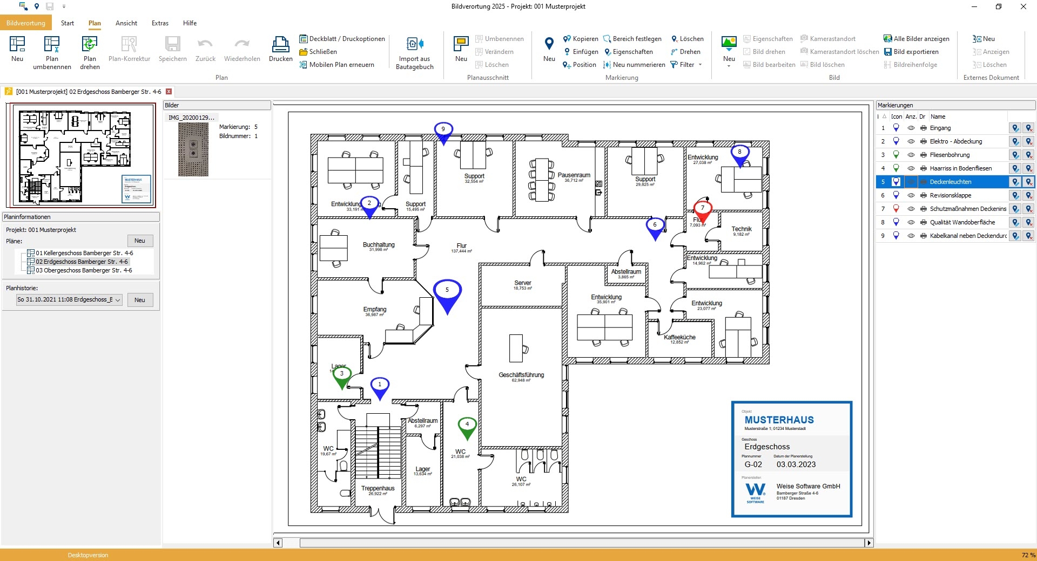Switch to the Ansicht tab
This screenshot has width=1037, height=561.
(126, 23)
